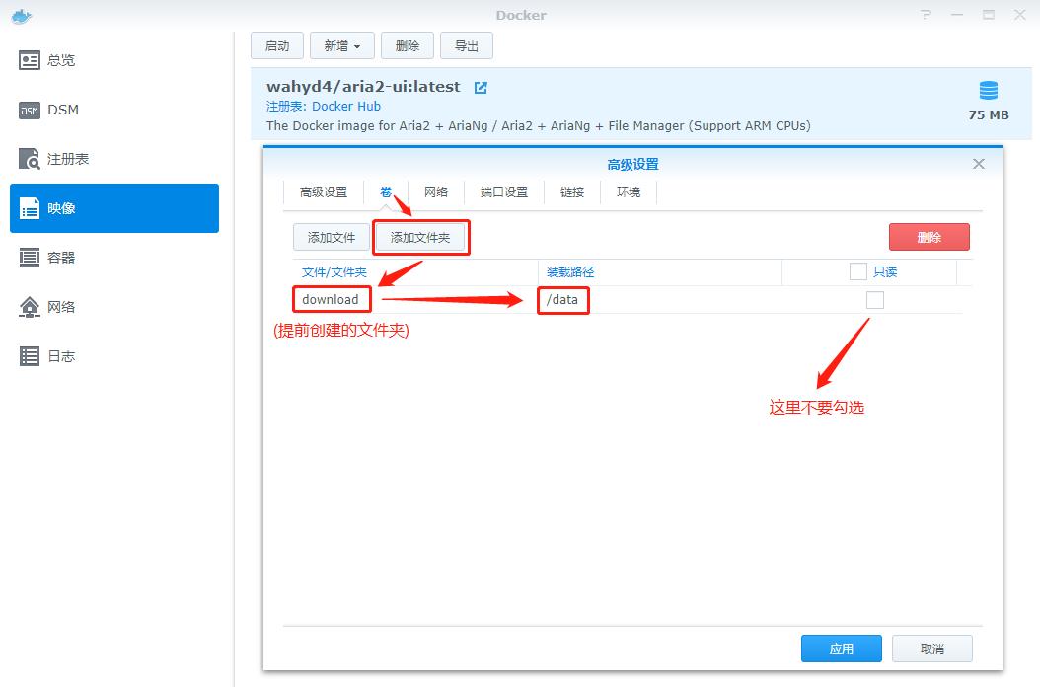Select the wahyd4/aria2-ui:latest image title

pos(363,87)
